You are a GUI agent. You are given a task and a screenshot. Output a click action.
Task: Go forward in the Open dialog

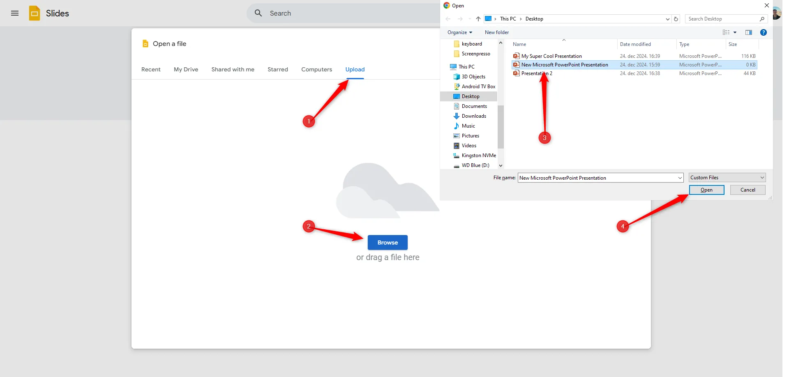[460, 19]
